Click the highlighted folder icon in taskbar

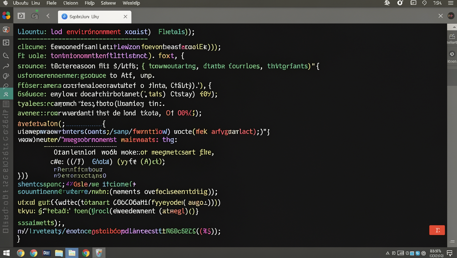point(72,253)
